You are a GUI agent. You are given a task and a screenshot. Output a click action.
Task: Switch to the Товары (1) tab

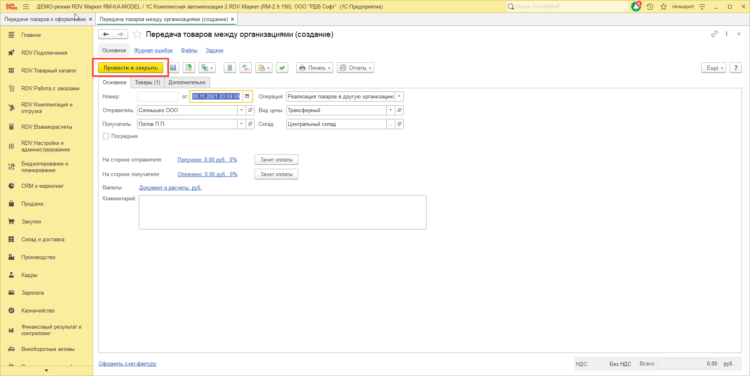(x=148, y=83)
